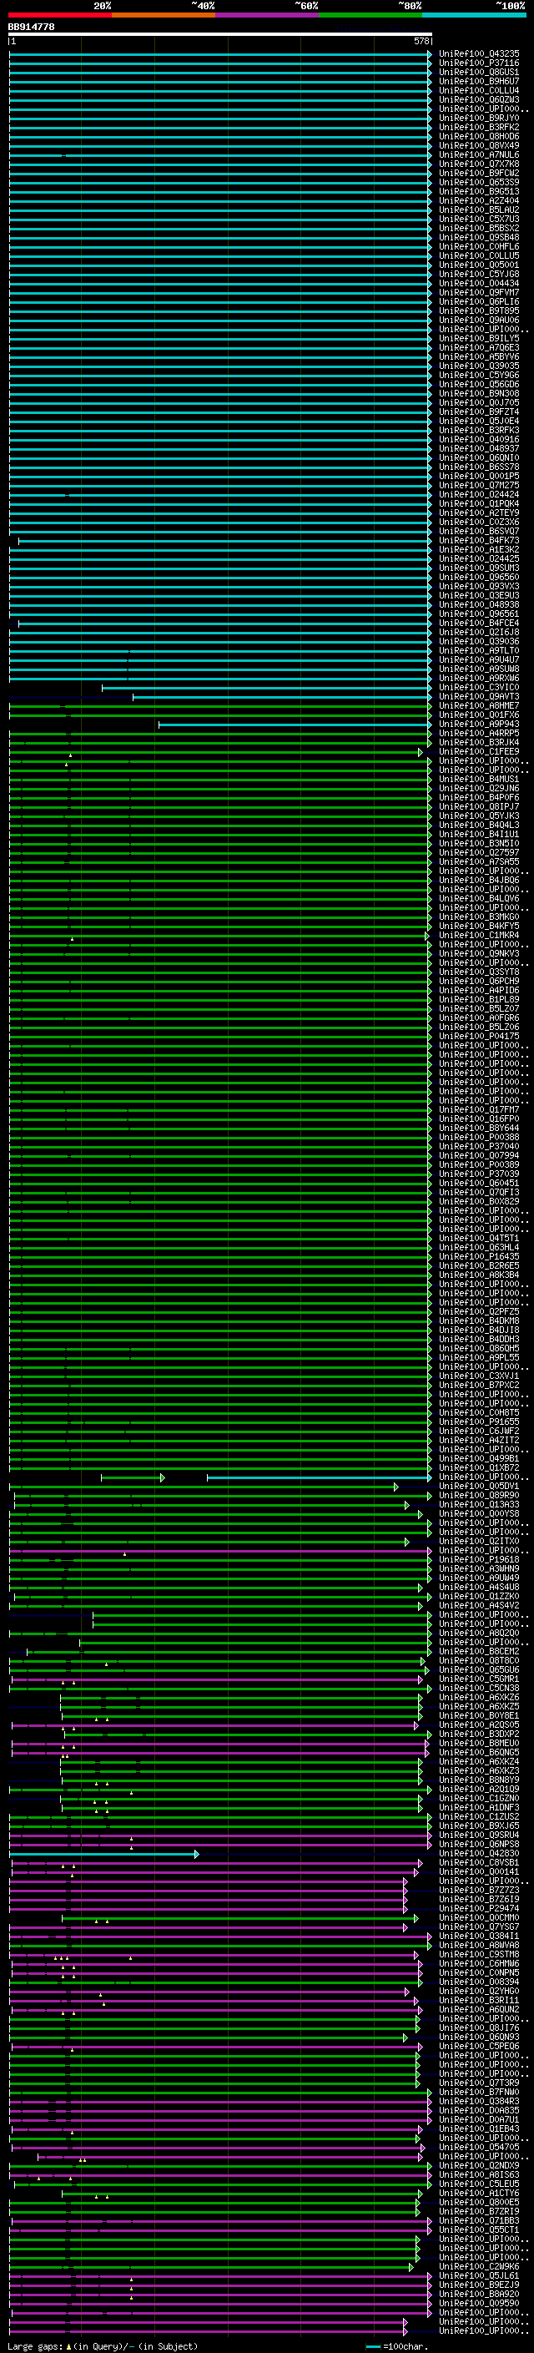Select label UniRef100_A9P943
534x2353 pixels.
[479, 725]
